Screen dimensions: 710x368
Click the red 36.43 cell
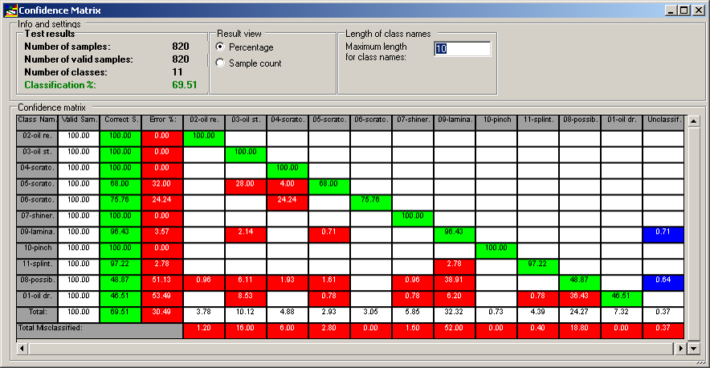(580, 299)
